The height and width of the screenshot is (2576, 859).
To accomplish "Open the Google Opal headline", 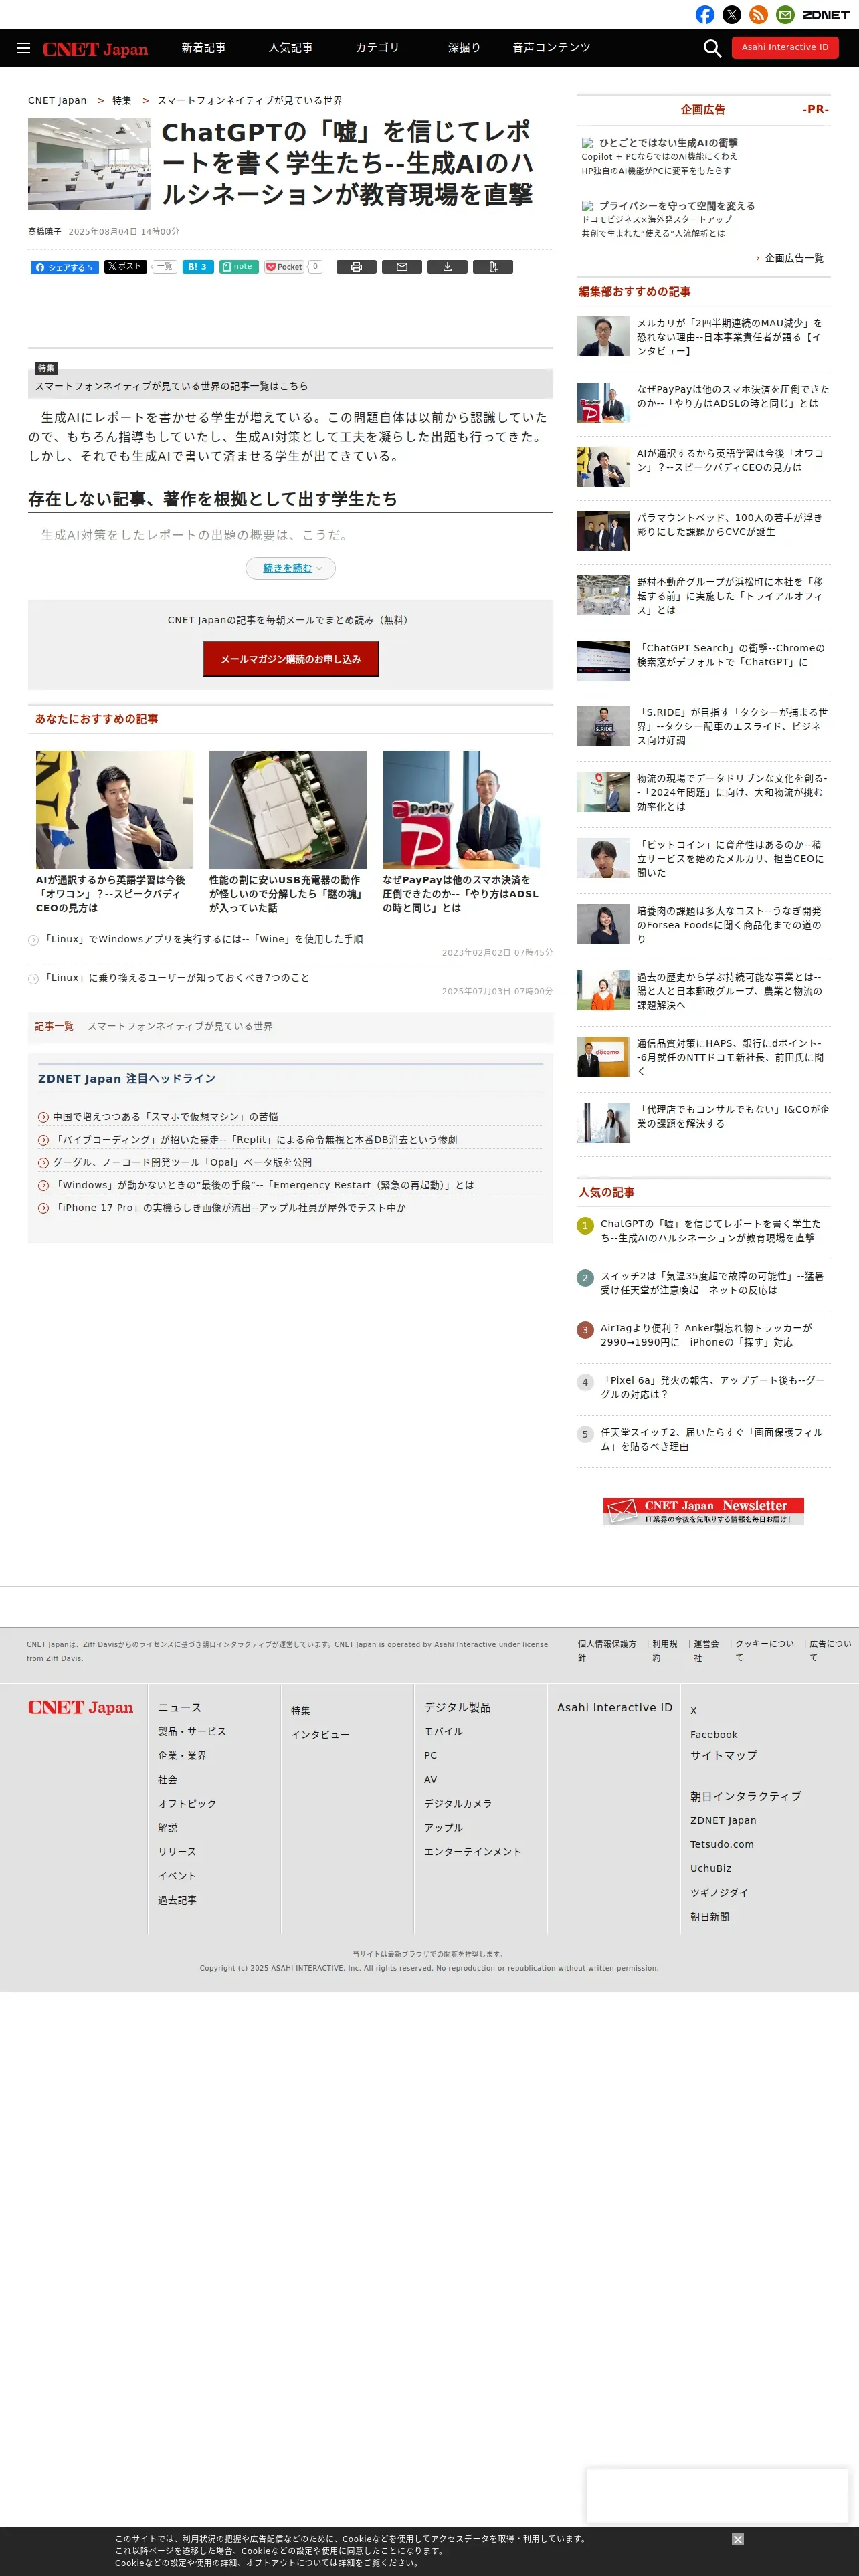I will [x=182, y=1163].
